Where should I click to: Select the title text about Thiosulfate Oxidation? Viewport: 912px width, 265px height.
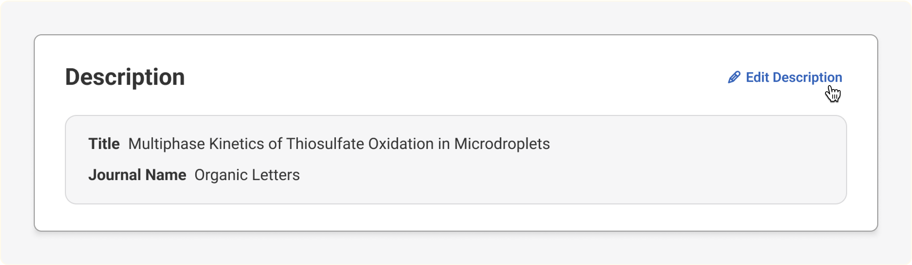pos(338,144)
